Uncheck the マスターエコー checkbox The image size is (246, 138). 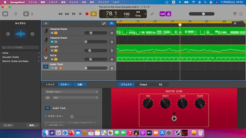(x=46, y=116)
